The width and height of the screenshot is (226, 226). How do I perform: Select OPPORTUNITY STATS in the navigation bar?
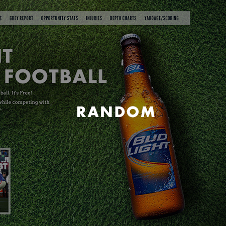(59, 18)
